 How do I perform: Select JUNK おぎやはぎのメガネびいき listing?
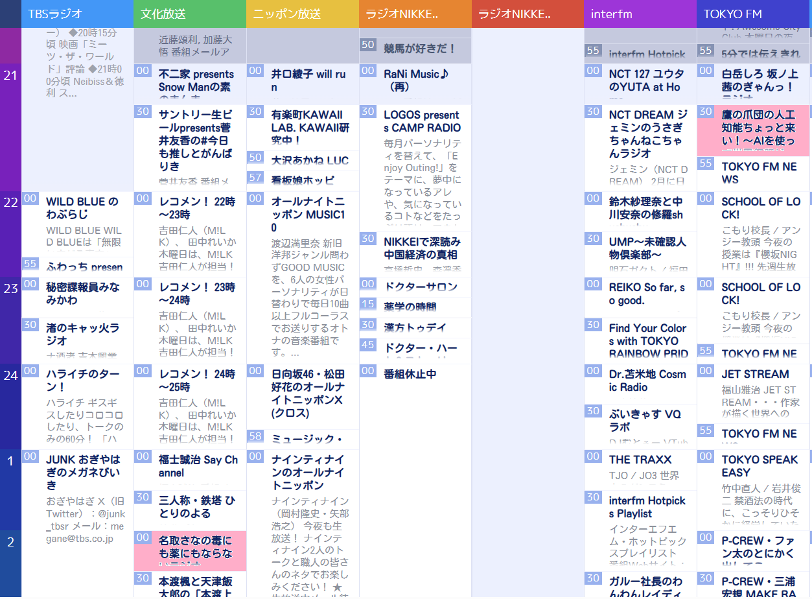pyautogui.click(x=82, y=472)
